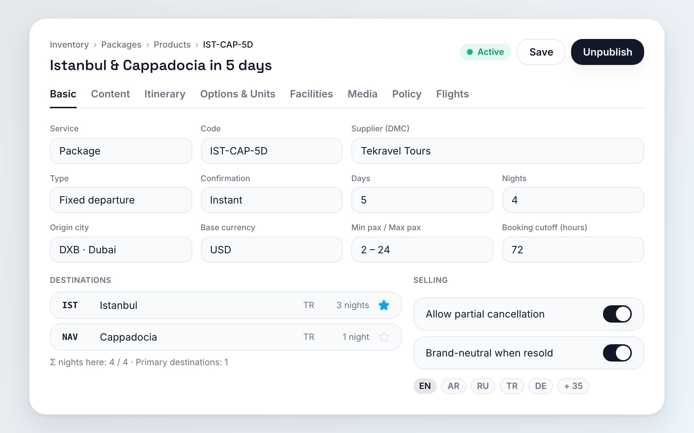Screen dimensions: 694x433
Task: Go to Inventory in the breadcrumb
Action: pos(69,45)
